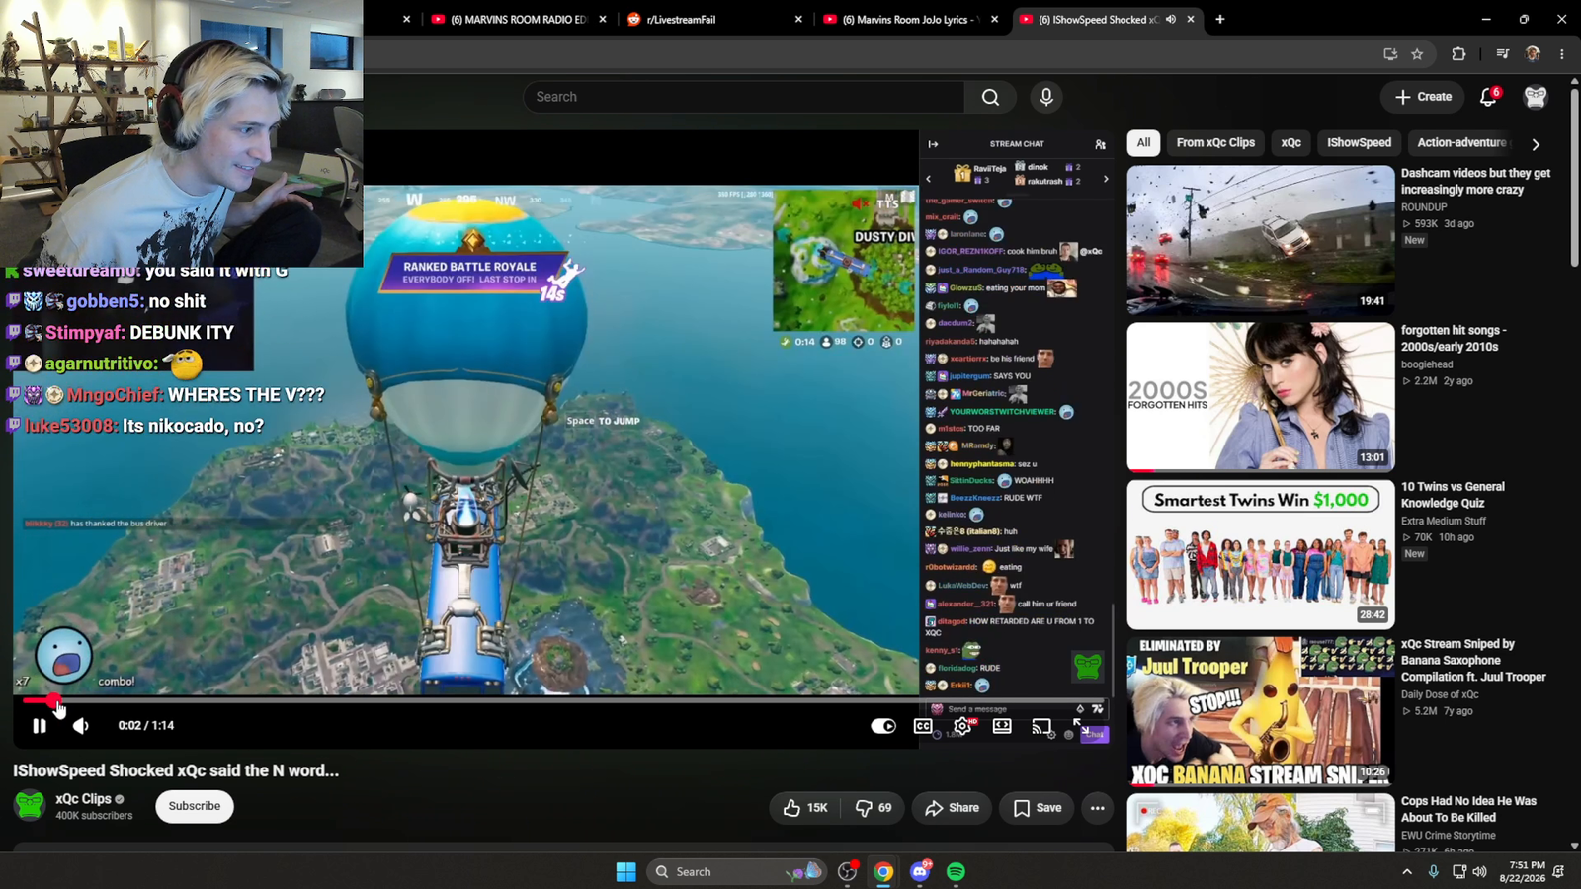The image size is (1581, 889).
Task: Turn on closed captions (CC)
Action: tap(923, 726)
